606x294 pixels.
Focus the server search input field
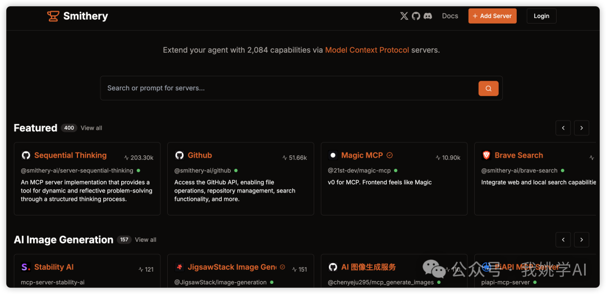pyautogui.click(x=289, y=88)
